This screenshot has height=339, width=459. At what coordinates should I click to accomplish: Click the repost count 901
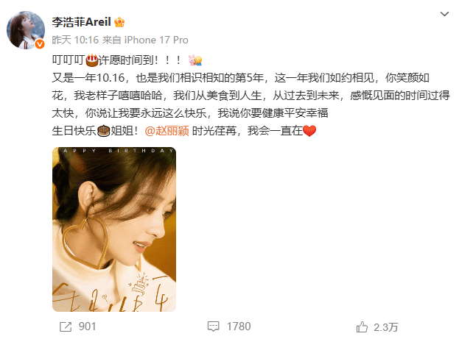point(87,326)
